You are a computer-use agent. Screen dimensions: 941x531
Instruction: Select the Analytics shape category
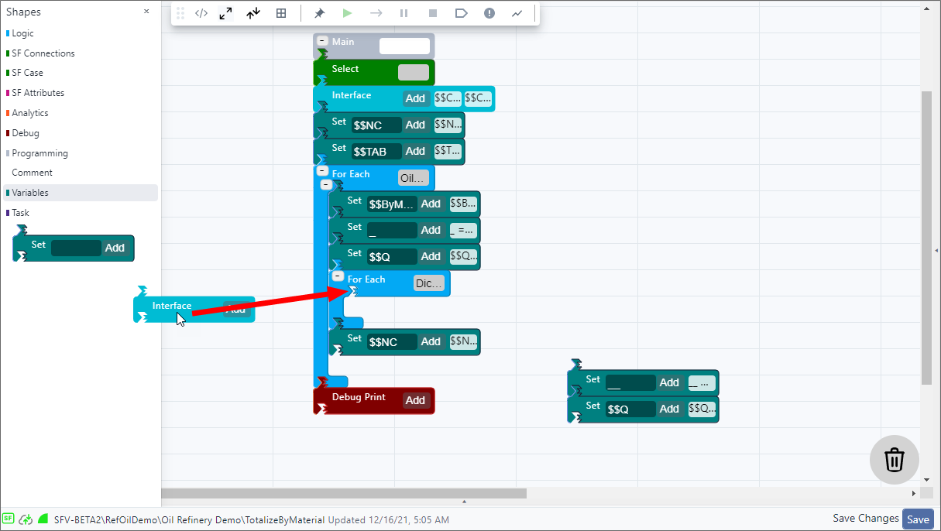[30, 113]
